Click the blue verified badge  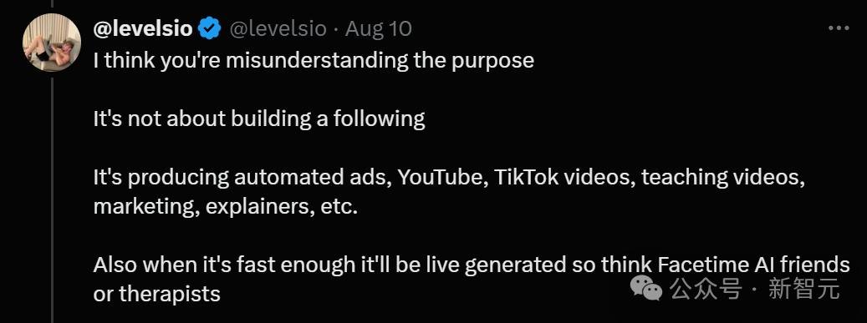pyautogui.click(x=210, y=28)
